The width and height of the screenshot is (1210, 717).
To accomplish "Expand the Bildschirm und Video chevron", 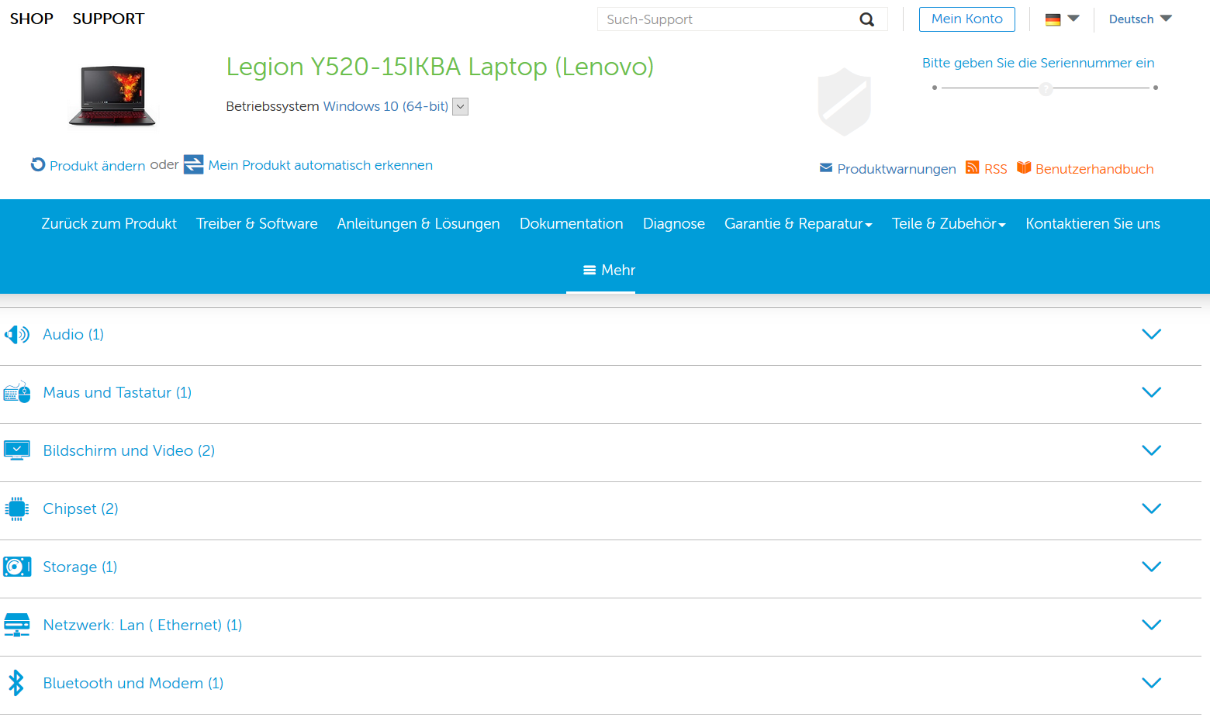I will (1151, 450).
